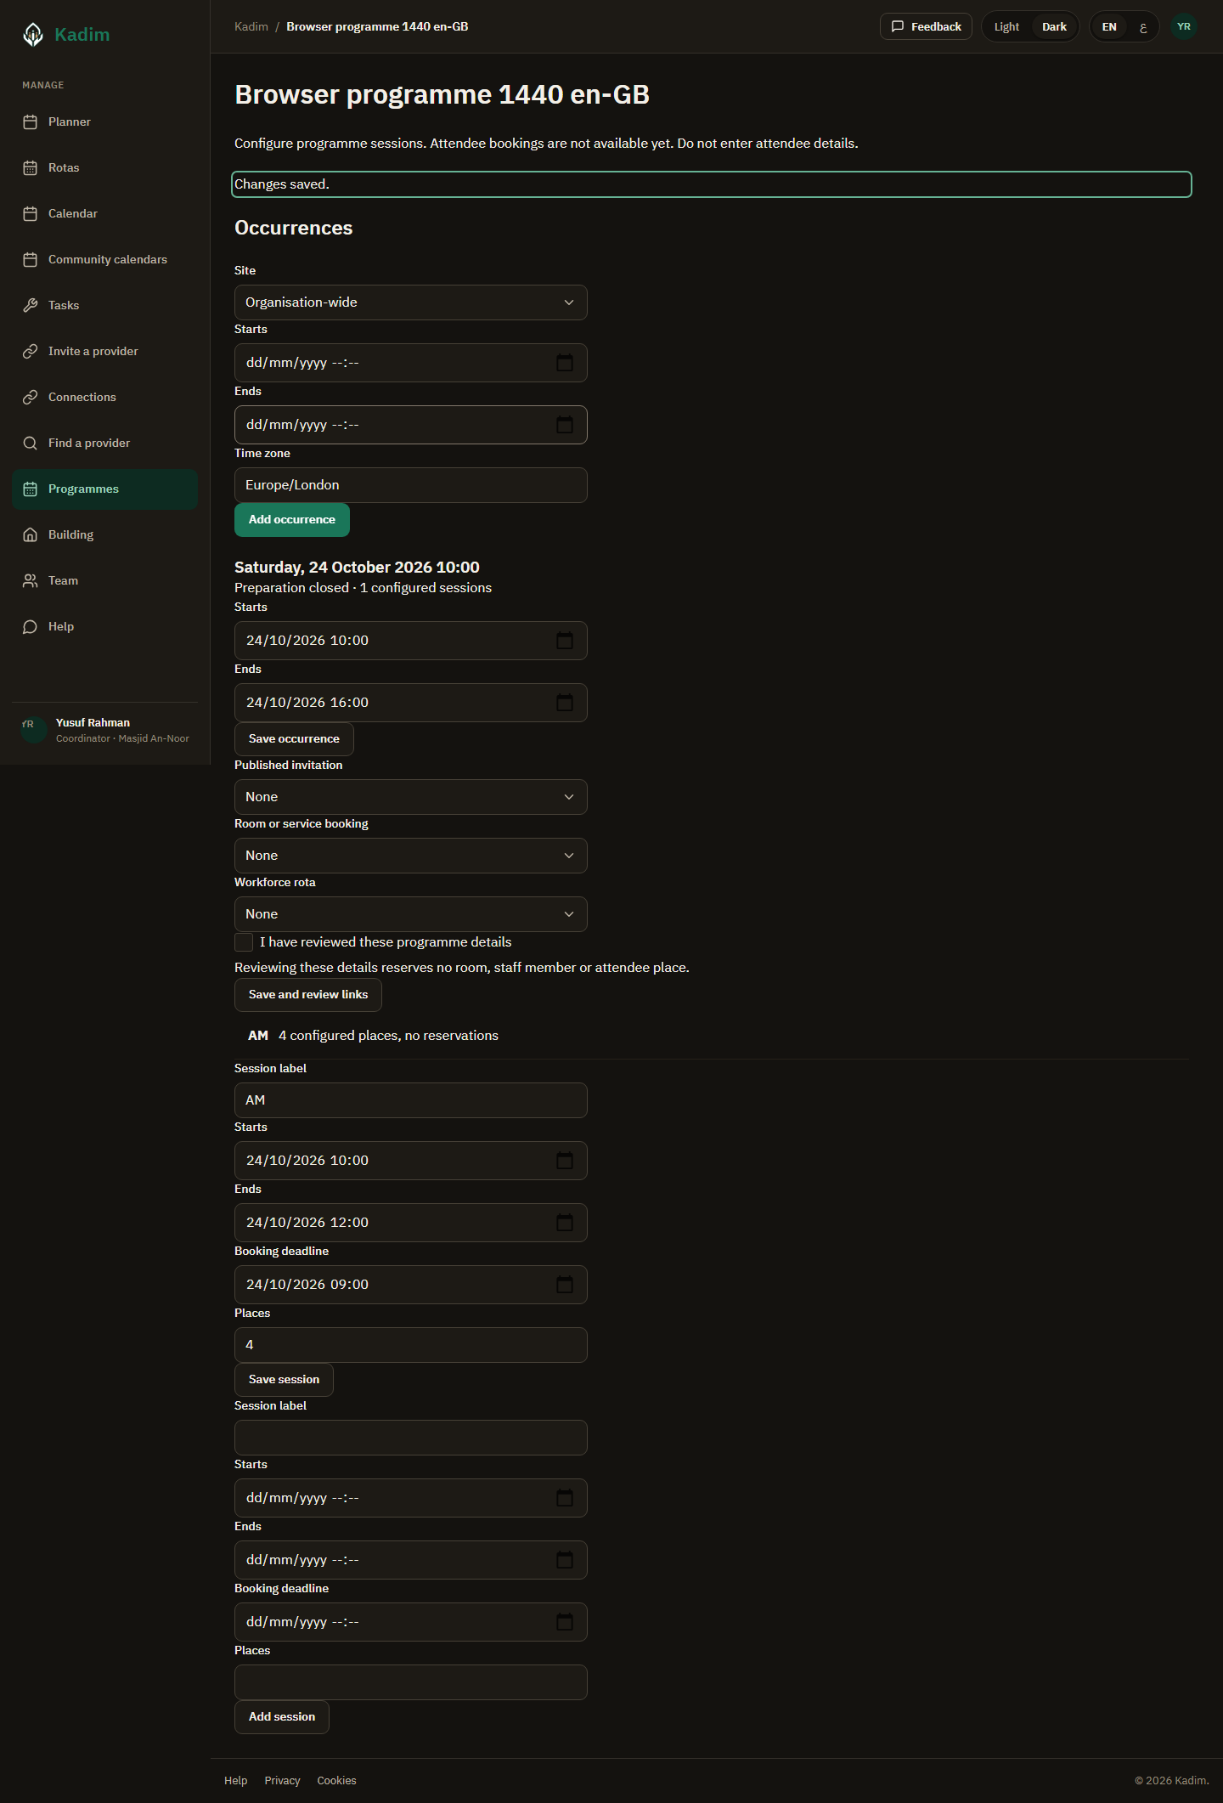The image size is (1223, 1803).
Task: Click the Tasks wrench icon
Action: tap(31, 305)
